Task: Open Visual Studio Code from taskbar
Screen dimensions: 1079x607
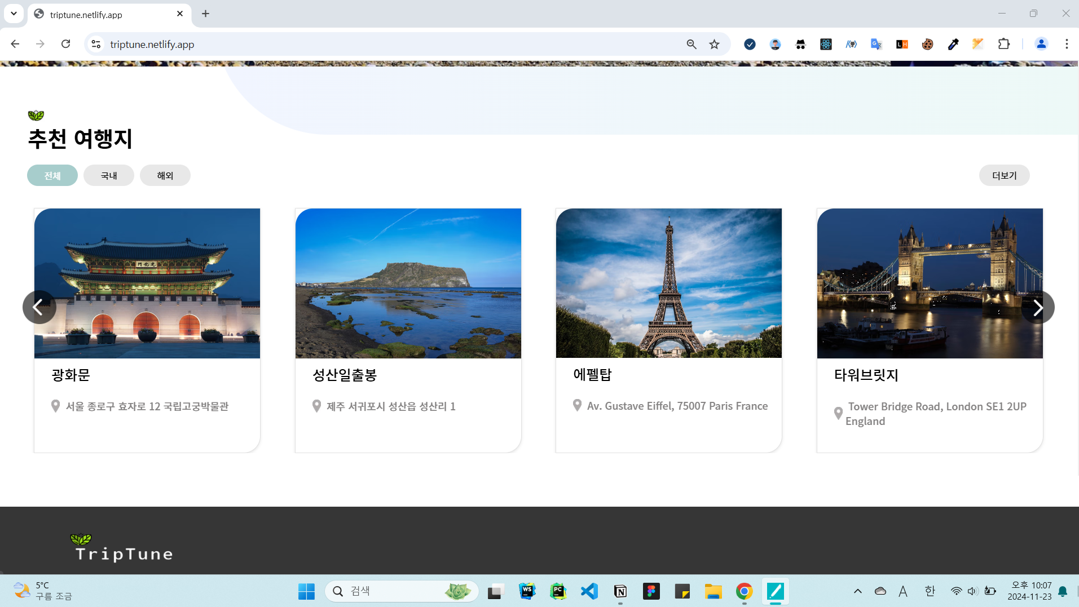Action: click(x=589, y=591)
